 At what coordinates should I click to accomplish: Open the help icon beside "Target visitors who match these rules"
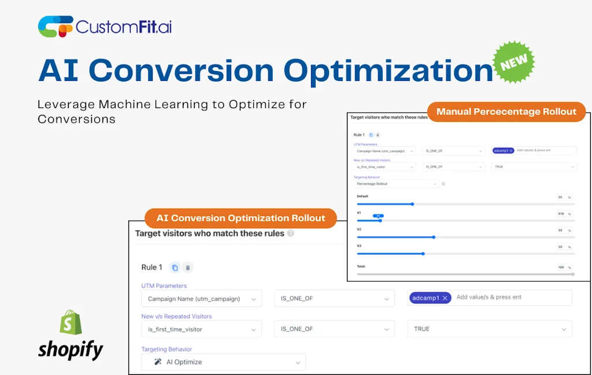pyautogui.click(x=290, y=233)
